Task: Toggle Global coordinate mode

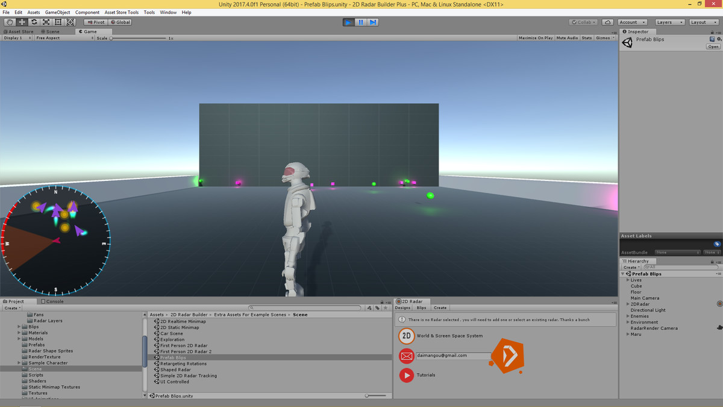Action: [x=120, y=22]
